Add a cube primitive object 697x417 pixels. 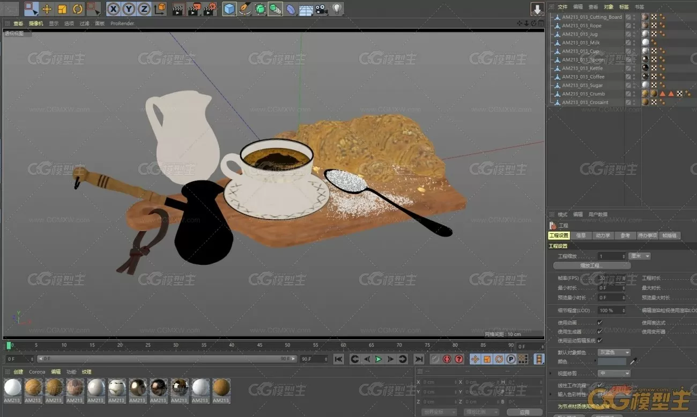[x=229, y=9]
